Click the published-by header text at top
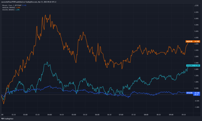The width and height of the screenshot is (202, 121). click(29, 2)
